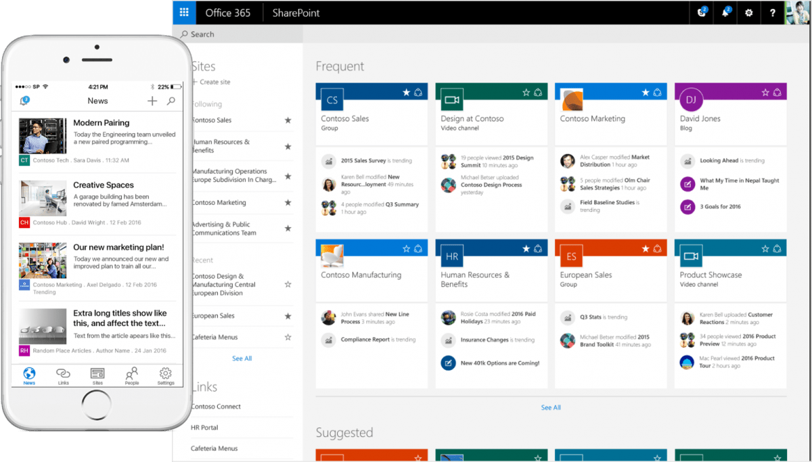
Task: Tap the plus icon in mobile News header
Action: 152,101
